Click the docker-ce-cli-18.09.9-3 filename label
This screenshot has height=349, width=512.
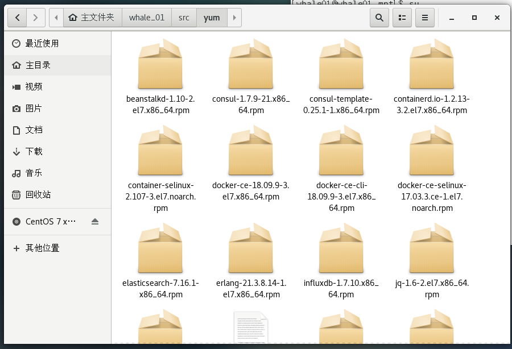point(341,196)
